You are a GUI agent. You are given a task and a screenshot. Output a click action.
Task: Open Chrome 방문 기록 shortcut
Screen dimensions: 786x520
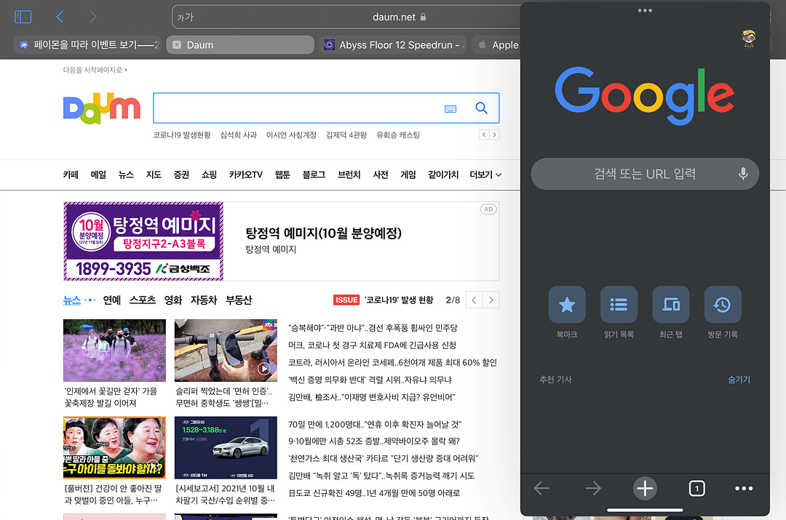[723, 304]
